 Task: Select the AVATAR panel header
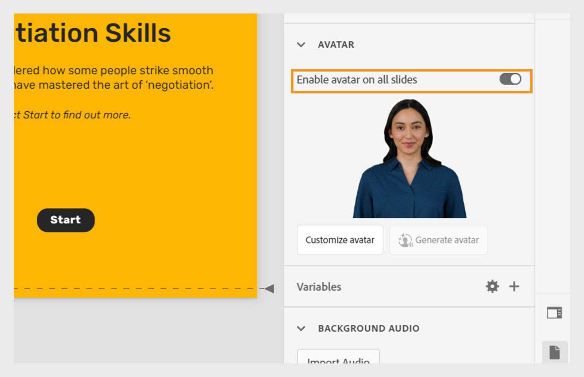(x=336, y=45)
